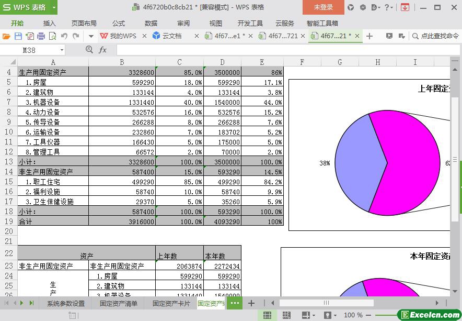Screen dimensions: 462x321
Task: Click the horizontal scrollbar thumb
Action: 326,303
